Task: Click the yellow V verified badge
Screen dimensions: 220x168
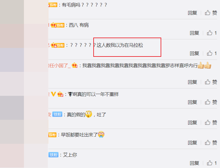Action: (53, 94)
